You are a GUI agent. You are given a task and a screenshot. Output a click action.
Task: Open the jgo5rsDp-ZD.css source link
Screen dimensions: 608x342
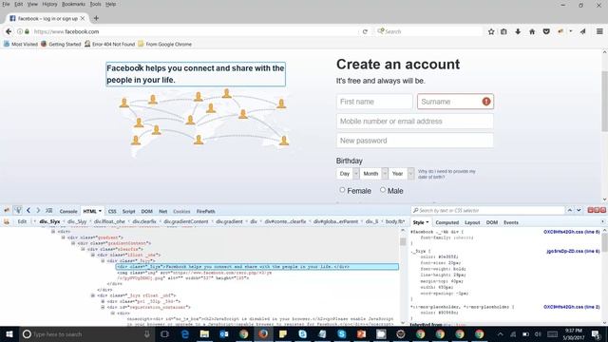(573, 251)
